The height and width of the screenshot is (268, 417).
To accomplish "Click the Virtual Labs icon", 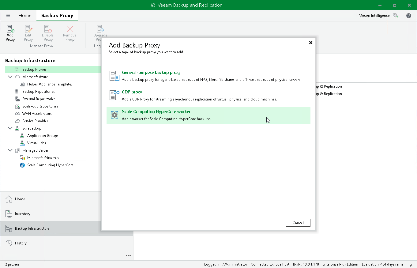I will tap(22, 143).
